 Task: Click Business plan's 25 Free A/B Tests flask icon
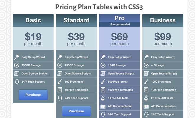pyautogui.click(x=146, y=98)
